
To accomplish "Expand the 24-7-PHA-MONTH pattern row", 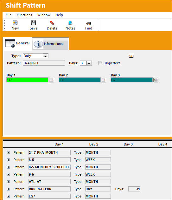I will (9, 152).
